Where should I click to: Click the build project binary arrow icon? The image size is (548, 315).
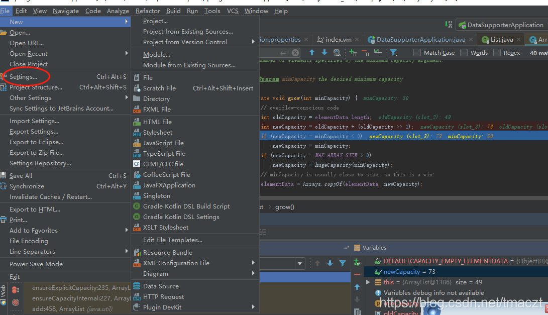point(449,25)
